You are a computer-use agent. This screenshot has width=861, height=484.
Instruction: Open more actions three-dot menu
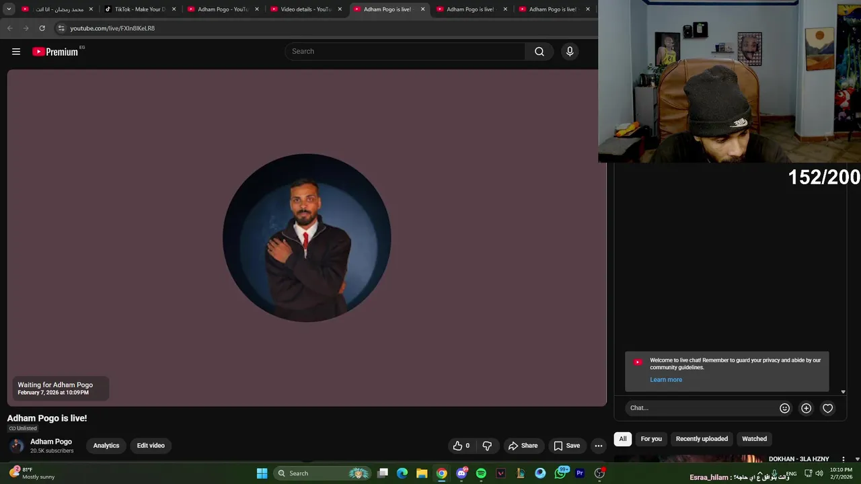click(x=598, y=446)
